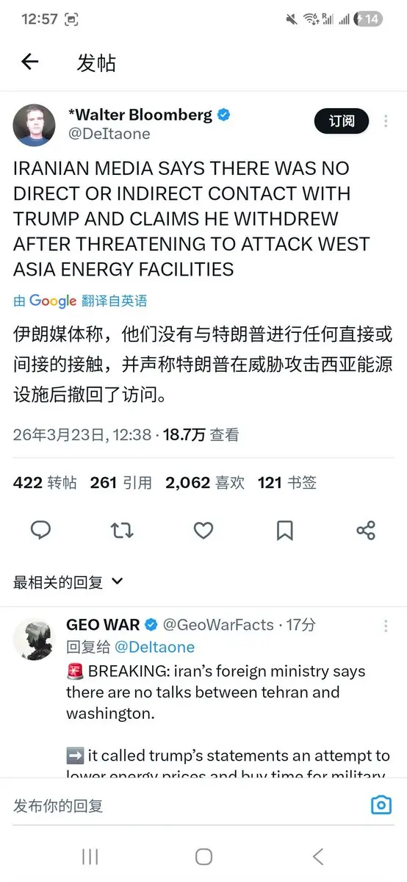View the 422 转帖 reposts list
The width and height of the screenshot is (407, 882).
click(x=45, y=482)
